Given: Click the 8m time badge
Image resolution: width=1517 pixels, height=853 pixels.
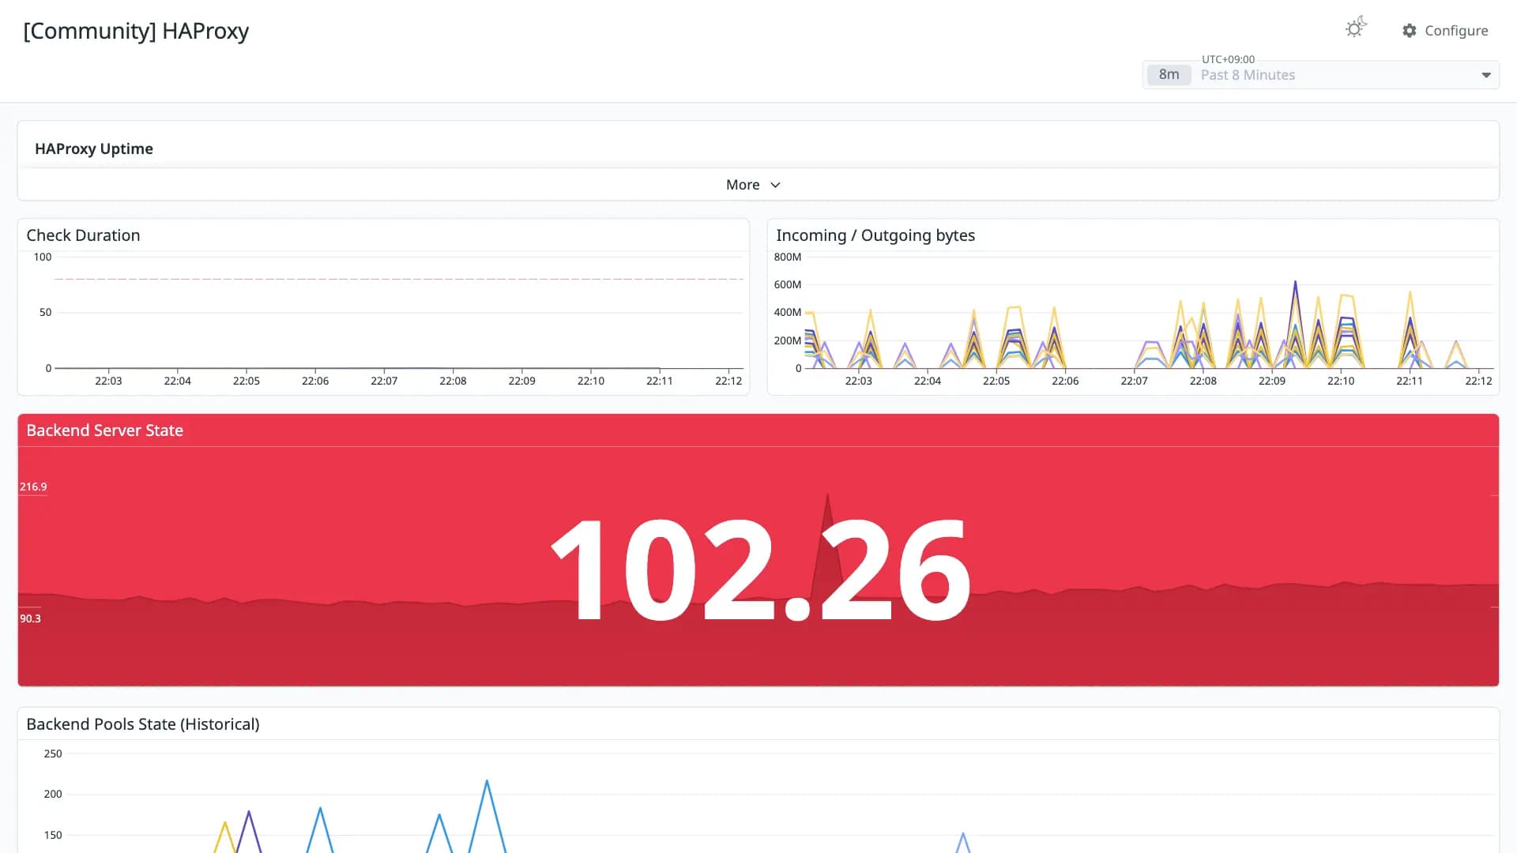Looking at the screenshot, I should coord(1169,74).
